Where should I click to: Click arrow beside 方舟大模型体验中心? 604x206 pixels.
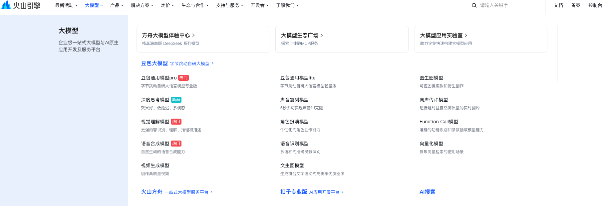pos(193,36)
